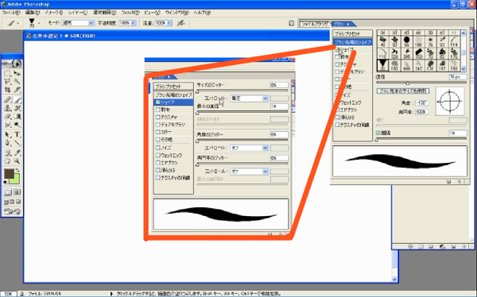Select the Brush tool in toolbox
This screenshot has height=297, width=477.
tap(17, 100)
